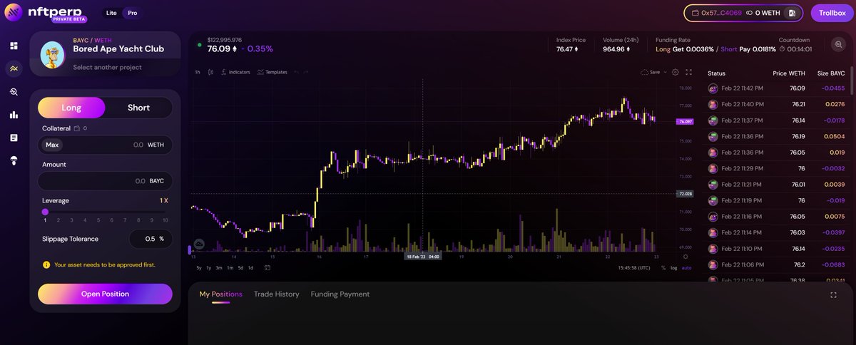Screen dimensions: 856x345
Task: Click the Slippage Tolerance input
Action: 151,239
